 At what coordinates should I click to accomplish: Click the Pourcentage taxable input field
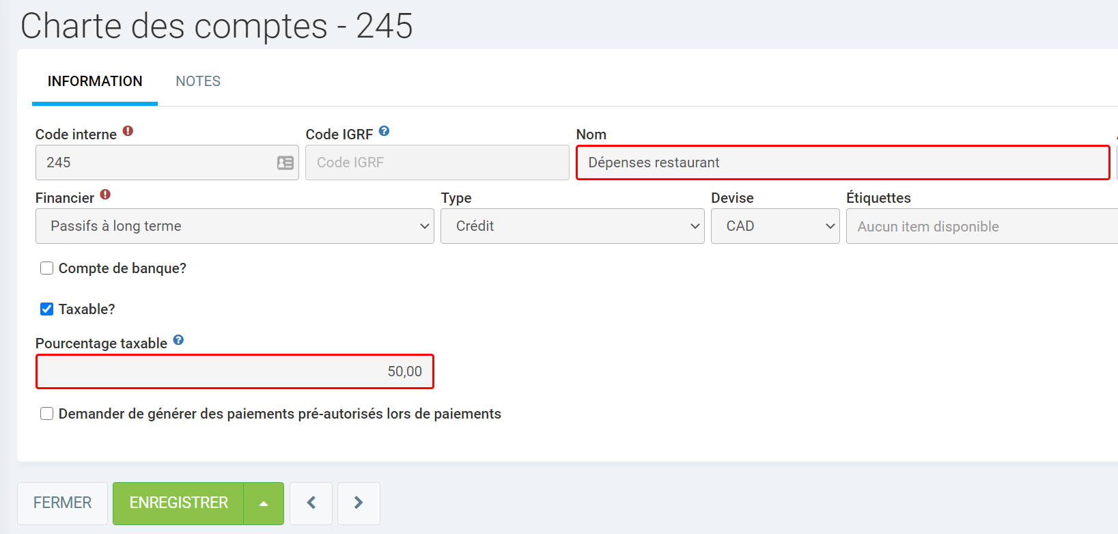point(234,371)
